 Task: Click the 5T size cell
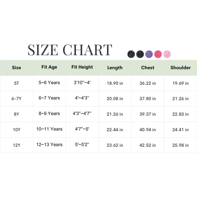pos(16,83)
